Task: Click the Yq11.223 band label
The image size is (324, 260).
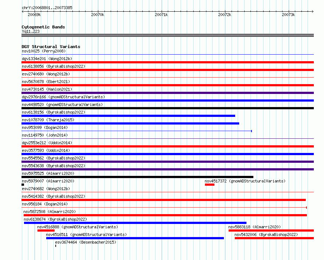Action: tap(31, 31)
